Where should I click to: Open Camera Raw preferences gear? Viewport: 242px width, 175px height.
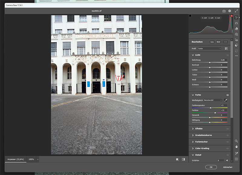pos(230,11)
